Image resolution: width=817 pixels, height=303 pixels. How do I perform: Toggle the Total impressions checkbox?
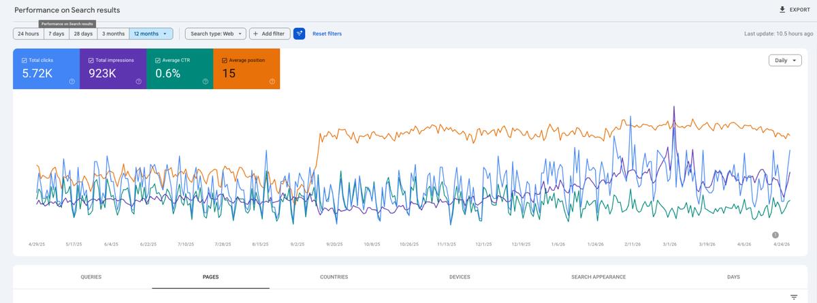91,60
